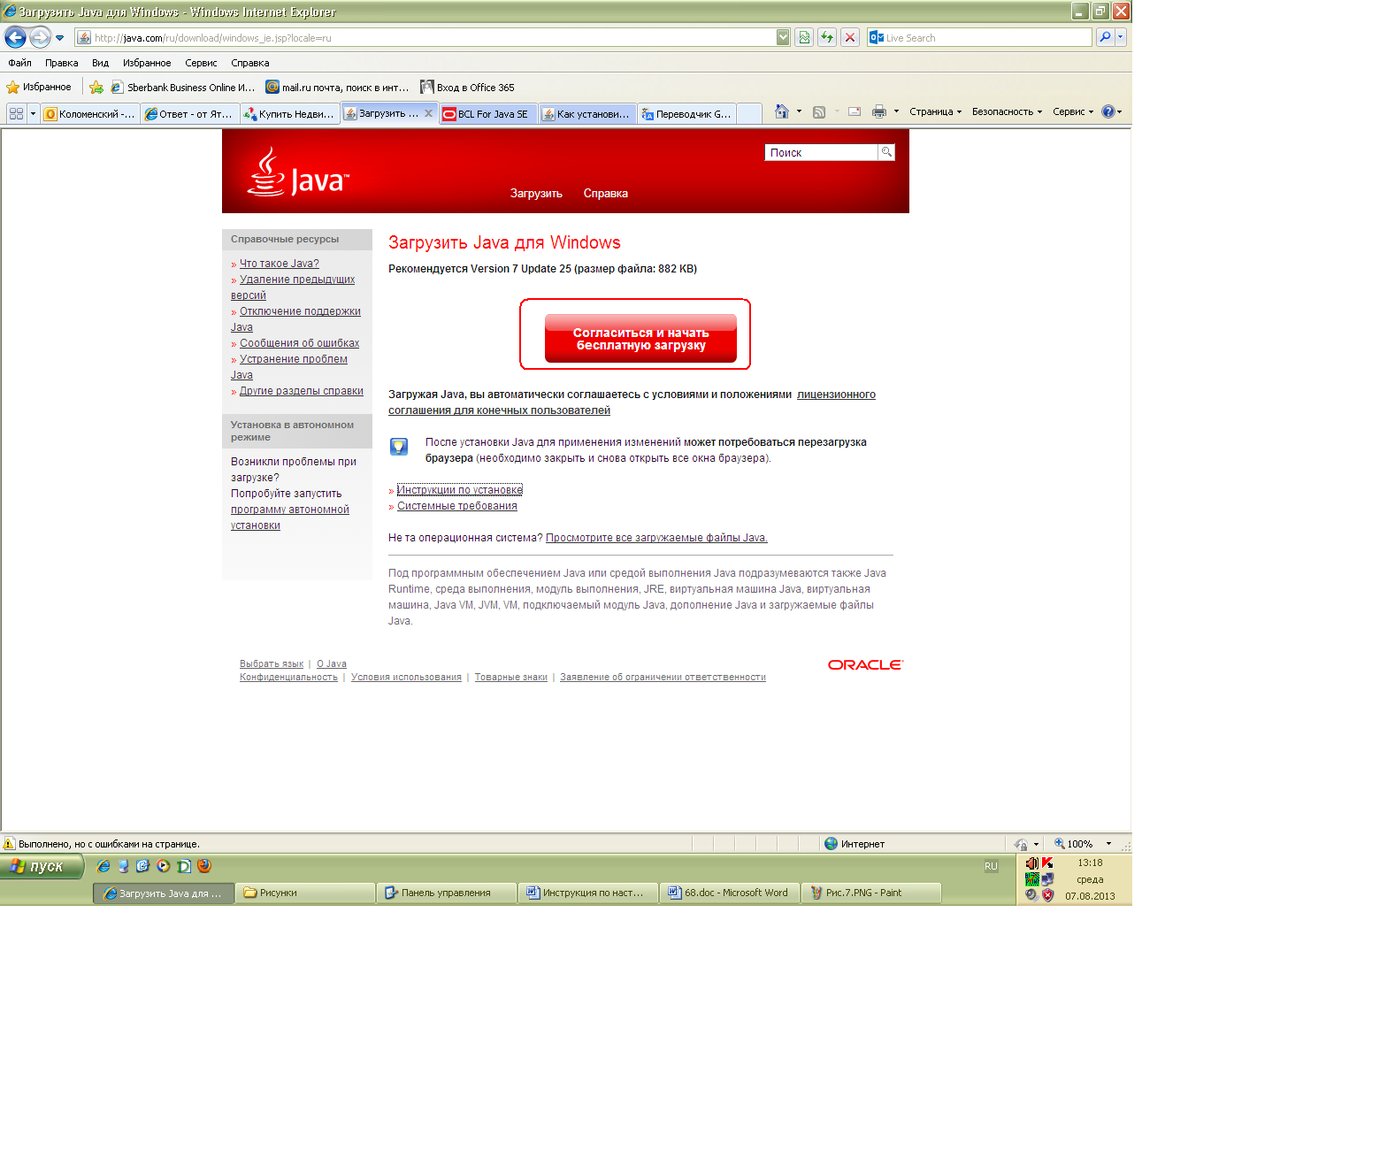Refresh the page with the green arrows
This screenshot has height=1150, width=1395.
827,37
